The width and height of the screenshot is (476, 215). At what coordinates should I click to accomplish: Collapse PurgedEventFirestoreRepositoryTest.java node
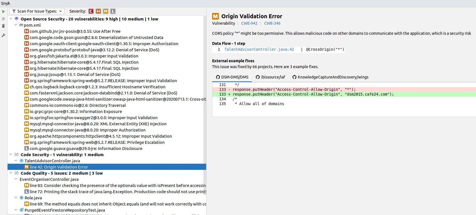click(x=16, y=210)
